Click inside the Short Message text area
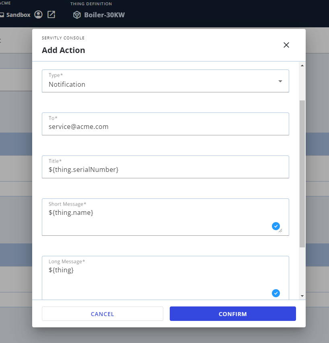329x343 pixels. pos(165,217)
